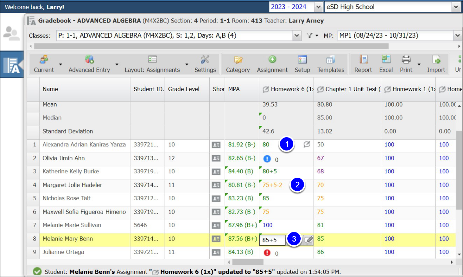Export gradebook to Excel

pos(386,64)
